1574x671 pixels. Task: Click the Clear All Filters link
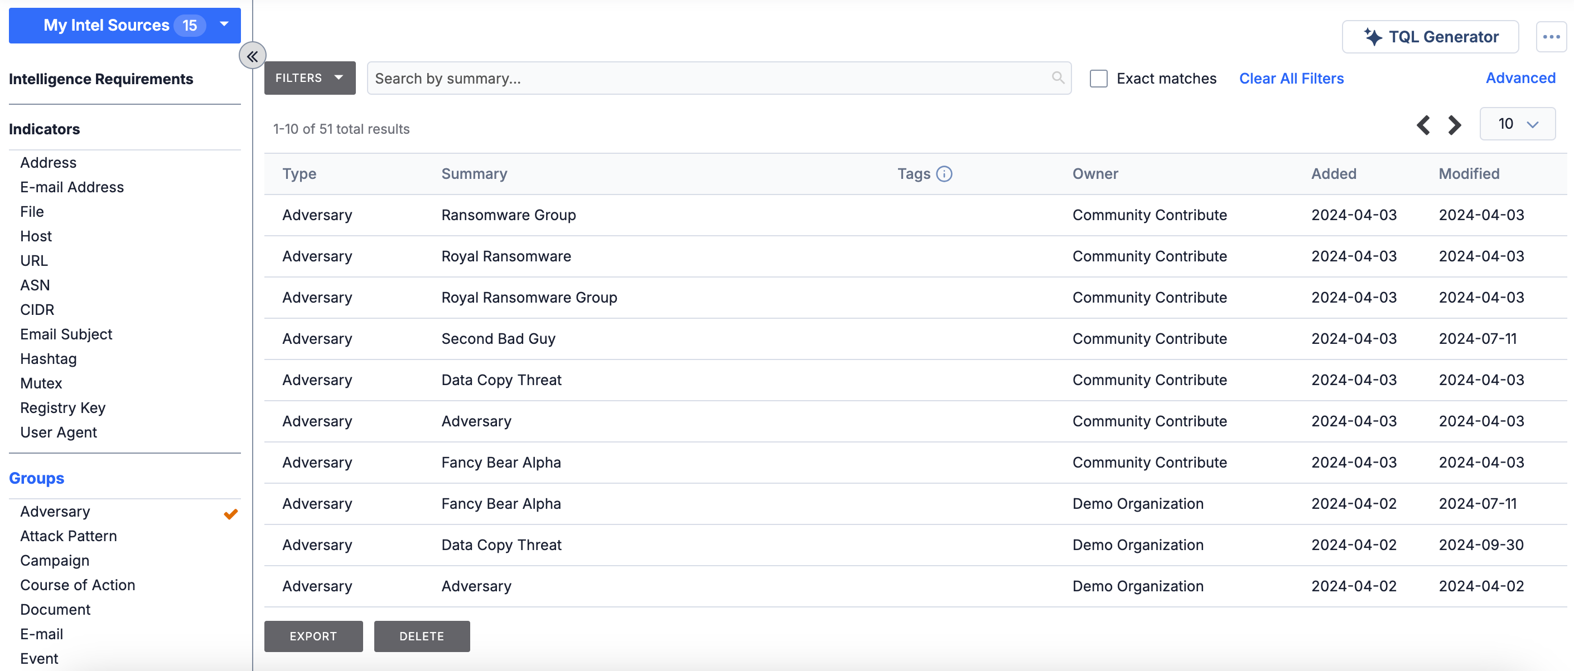coord(1291,78)
